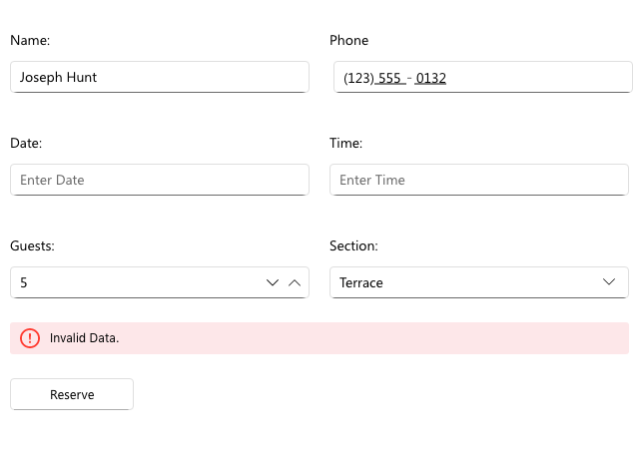Increase guests with the up chevron
The height and width of the screenshot is (469, 643).
tap(295, 282)
